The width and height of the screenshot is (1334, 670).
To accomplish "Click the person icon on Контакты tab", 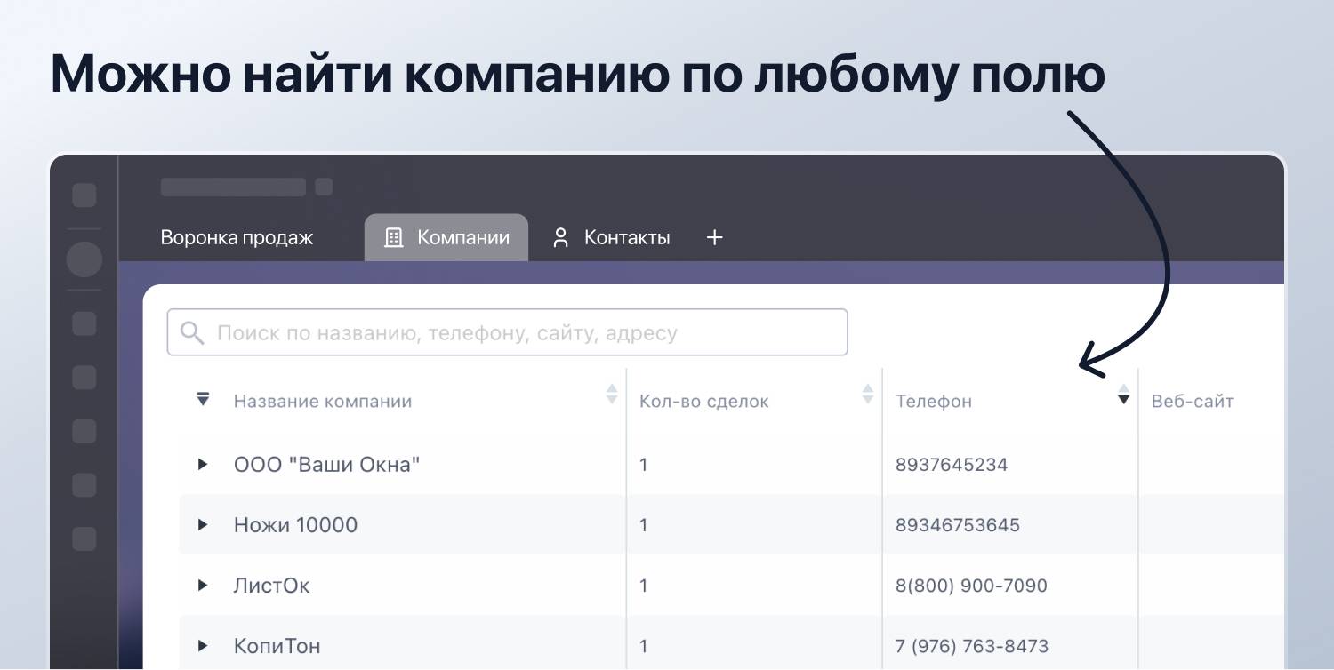I will tap(560, 238).
